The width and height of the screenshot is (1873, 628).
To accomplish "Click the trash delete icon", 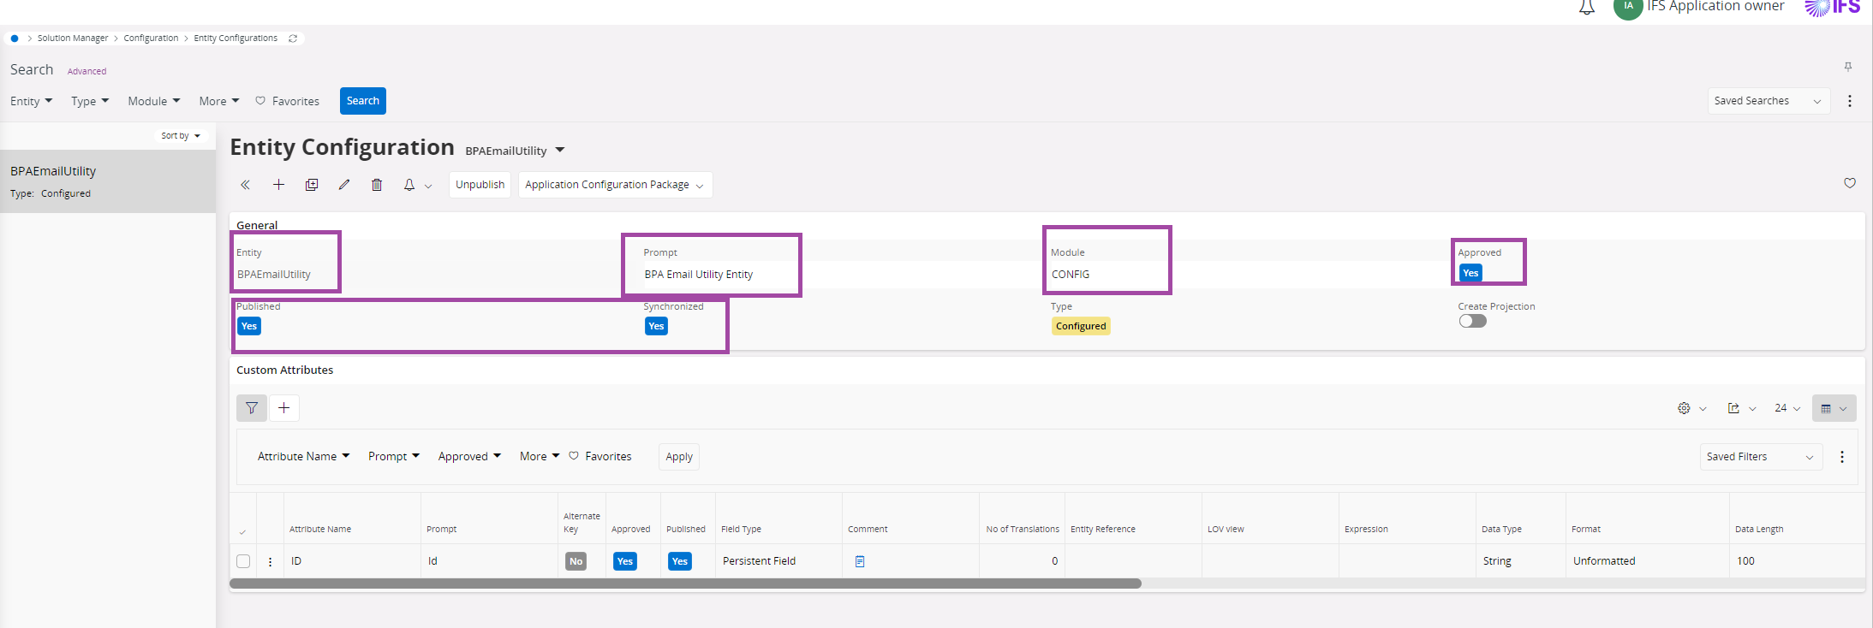I will tap(377, 185).
